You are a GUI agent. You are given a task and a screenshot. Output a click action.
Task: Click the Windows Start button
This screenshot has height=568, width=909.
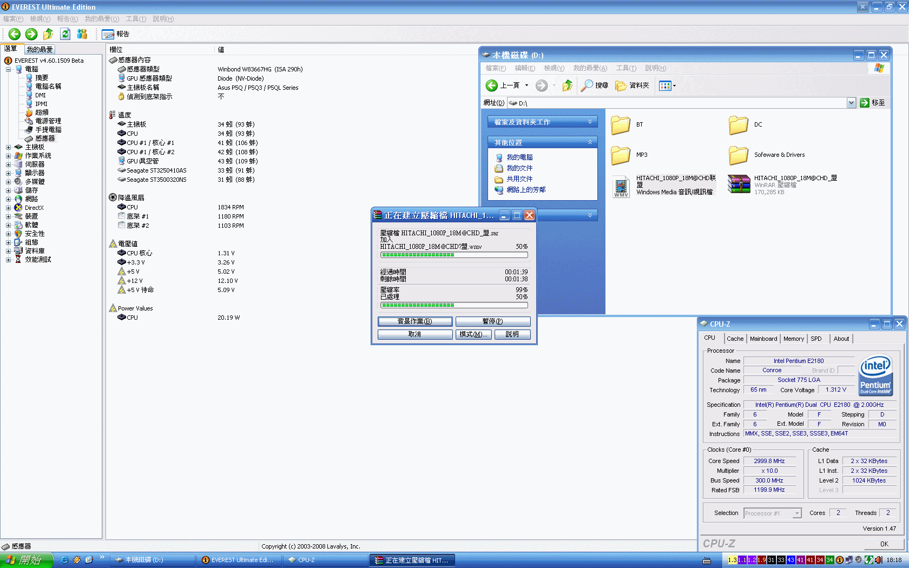click(x=26, y=560)
